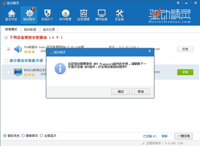Click 取消 in the dialog

140,92
